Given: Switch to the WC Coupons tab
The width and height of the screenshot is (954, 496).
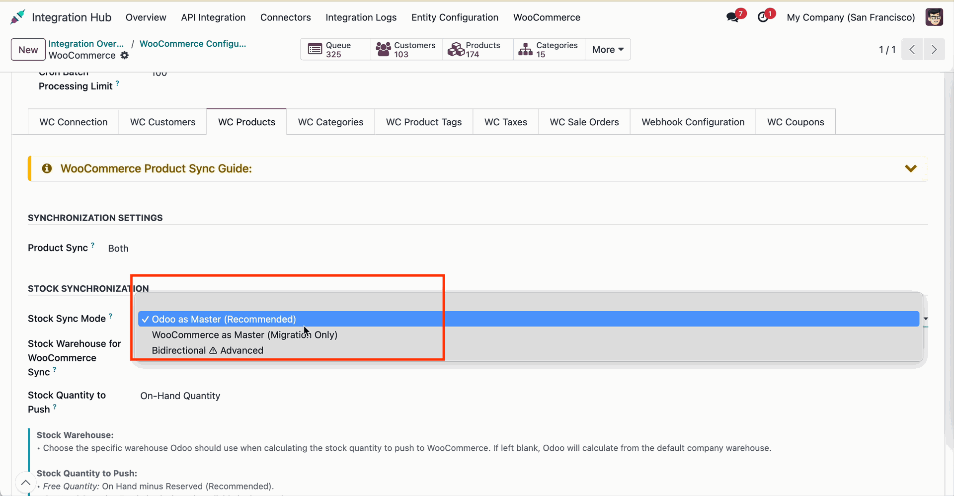Looking at the screenshot, I should pos(795,122).
